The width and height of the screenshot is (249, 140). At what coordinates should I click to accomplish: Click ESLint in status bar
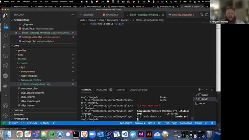pyautogui.click(x=198, y=123)
